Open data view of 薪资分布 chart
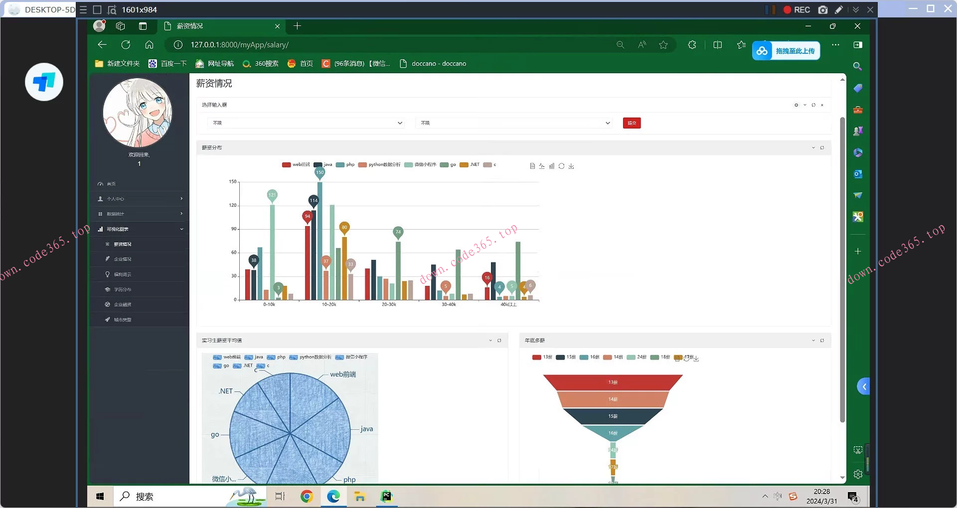This screenshot has height=508, width=957. pos(532,166)
